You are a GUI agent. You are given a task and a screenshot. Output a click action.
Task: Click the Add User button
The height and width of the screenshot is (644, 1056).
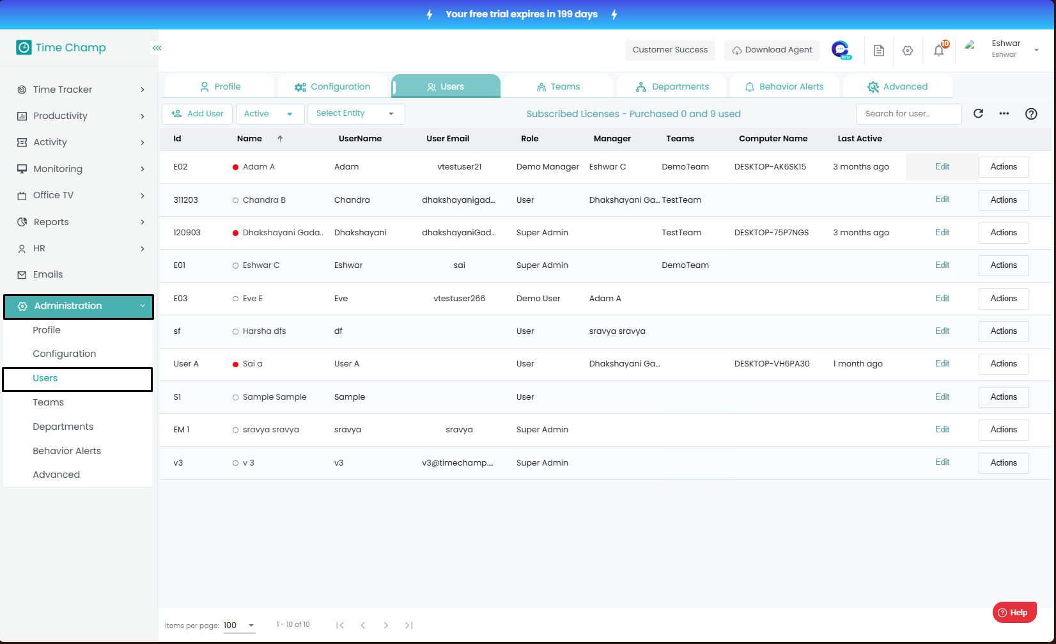point(198,114)
